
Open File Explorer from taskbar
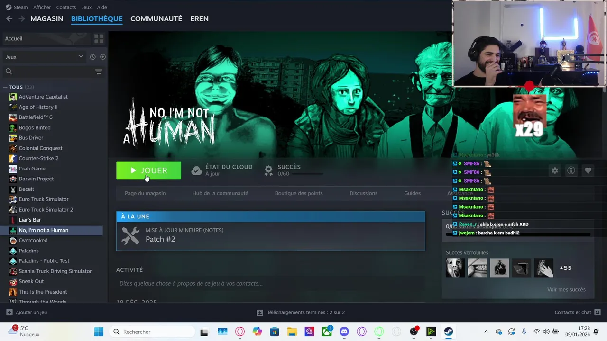292,332
